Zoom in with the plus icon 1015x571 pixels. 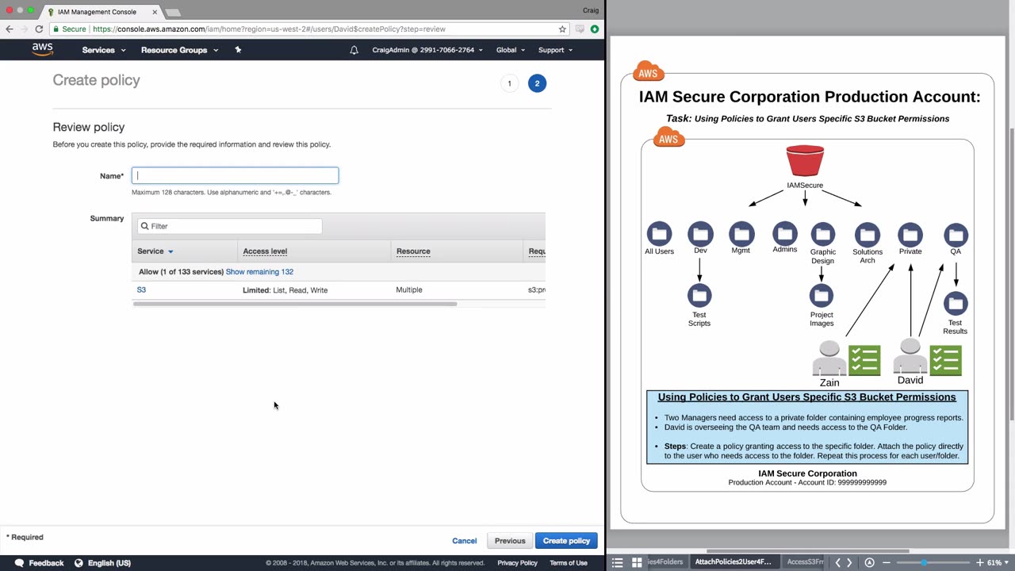pyautogui.click(x=979, y=563)
